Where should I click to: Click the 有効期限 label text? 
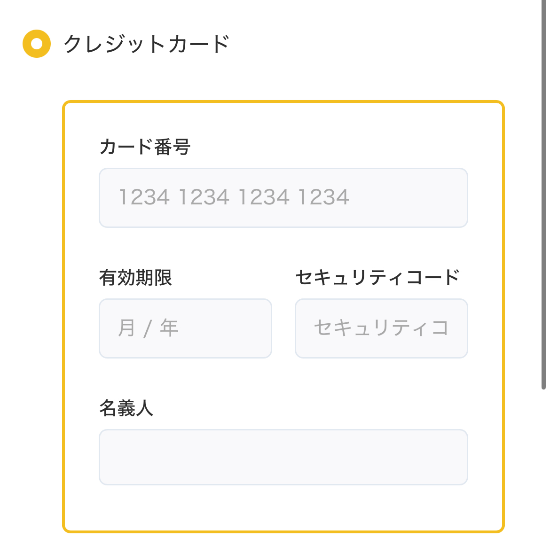[x=136, y=277]
